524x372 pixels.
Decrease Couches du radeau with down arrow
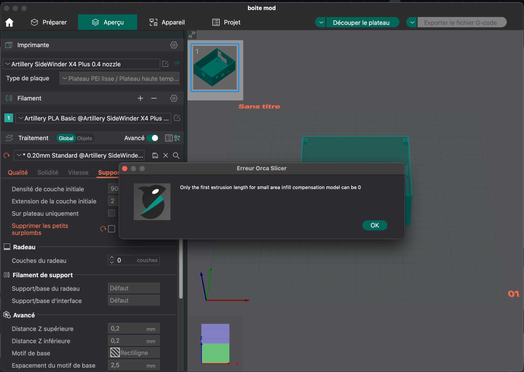[x=112, y=263]
